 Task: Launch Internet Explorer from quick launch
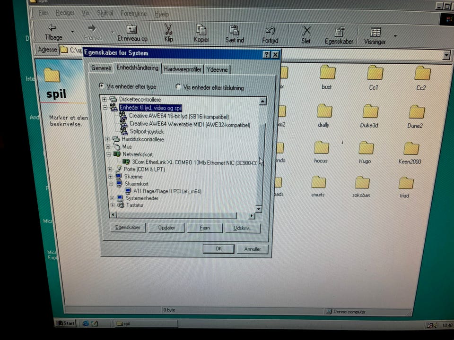coord(86,323)
